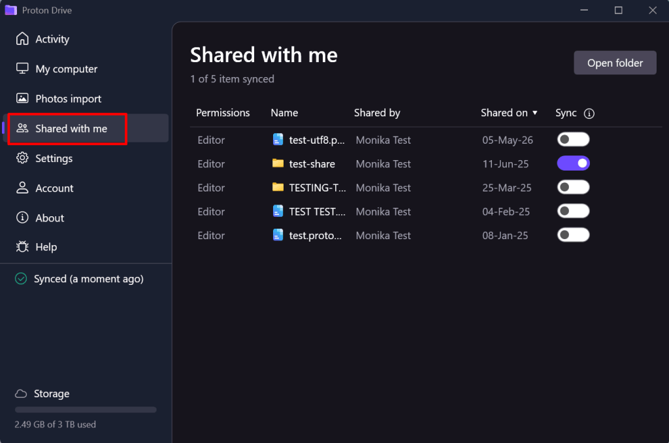This screenshot has height=443, width=669.
Task: Enable sync for TESTING-T... folder
Action: [x=573, y=188]
